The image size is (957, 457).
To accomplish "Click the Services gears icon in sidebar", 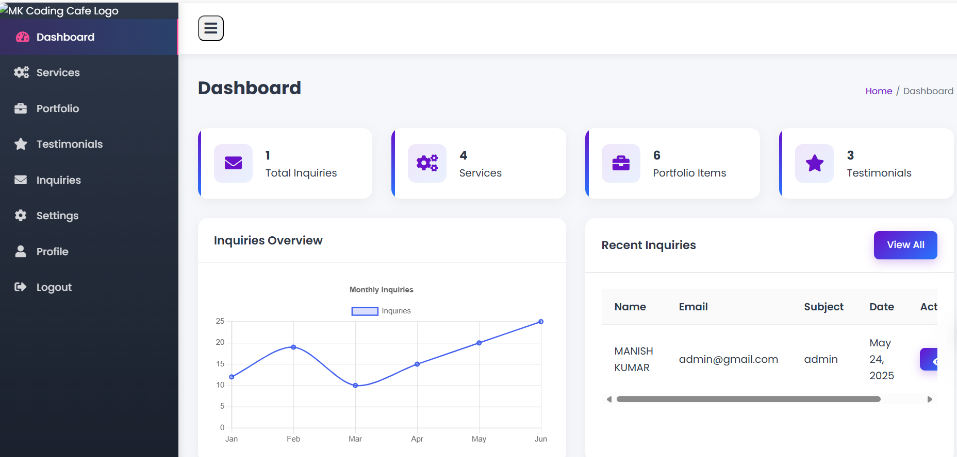I will 21,73.
